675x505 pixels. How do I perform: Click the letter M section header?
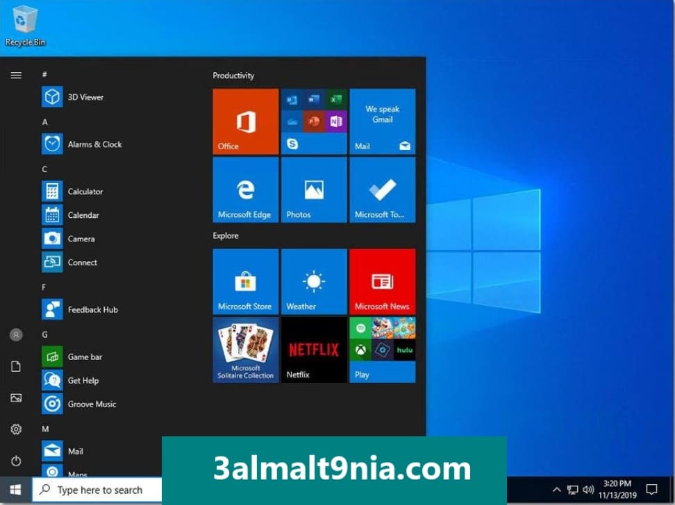pos(45,429)
